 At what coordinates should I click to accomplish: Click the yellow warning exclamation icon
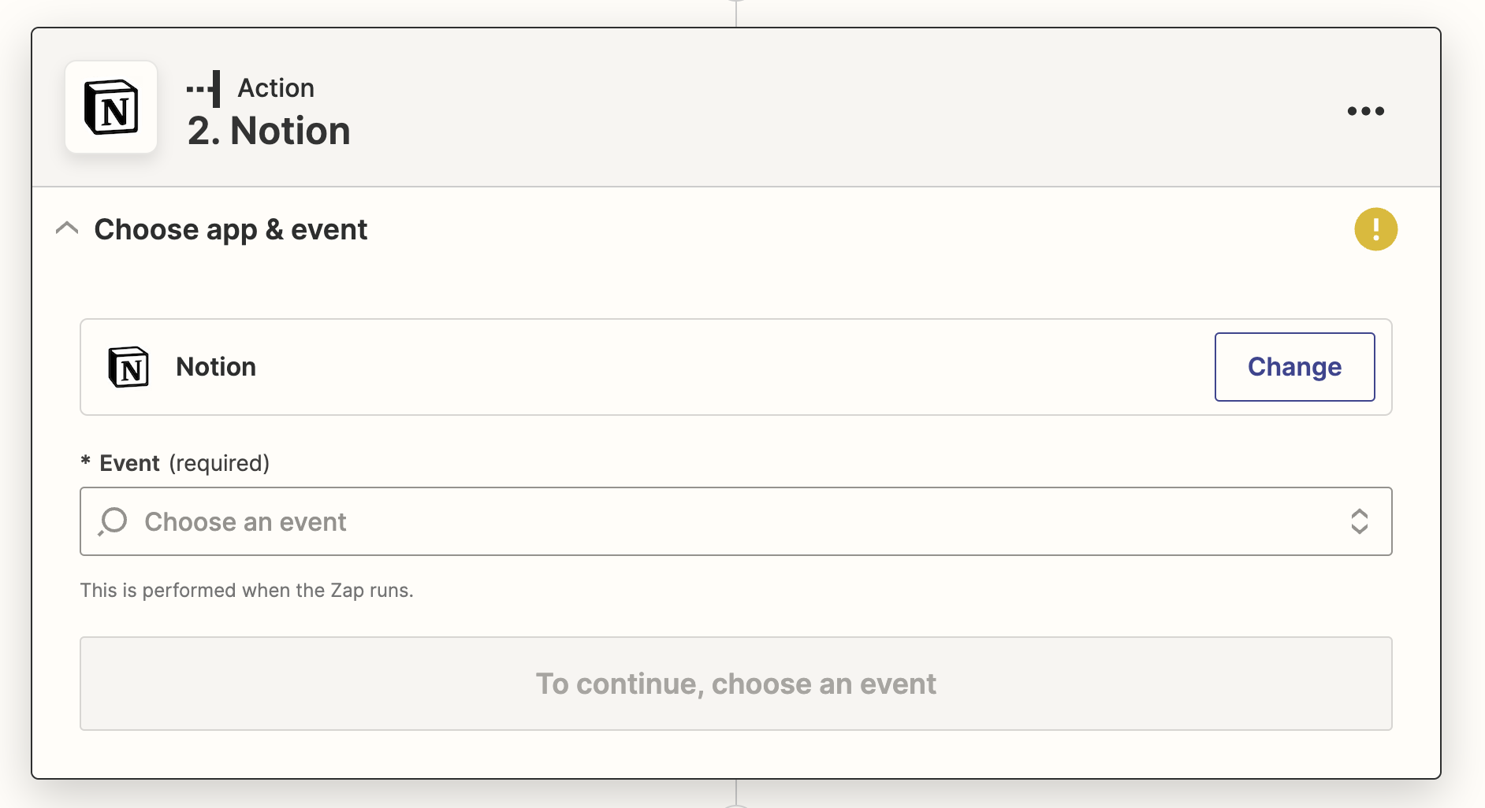(x=1375, y=229)
